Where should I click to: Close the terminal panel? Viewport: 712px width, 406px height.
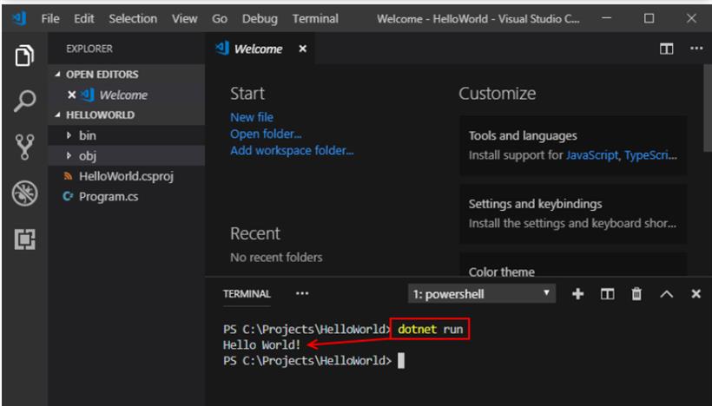[x=696, y=294]
